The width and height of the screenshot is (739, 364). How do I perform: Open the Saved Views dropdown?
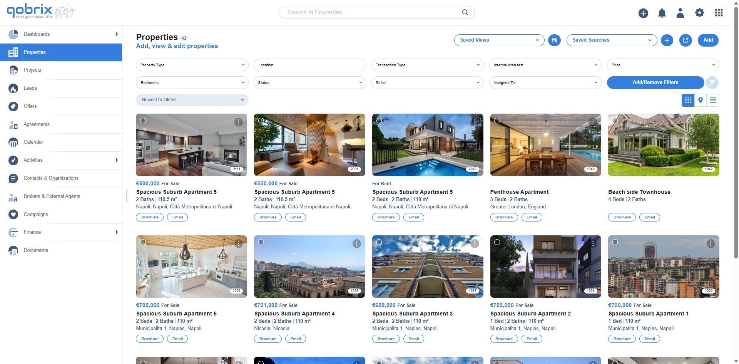[x=499, y=40]
